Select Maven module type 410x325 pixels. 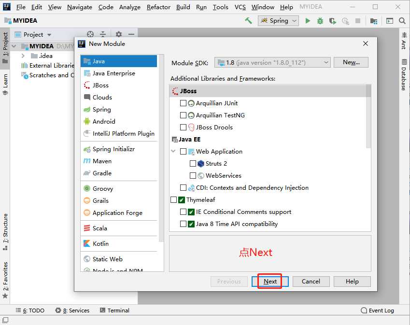[119, 161]
